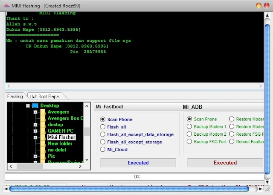
Task: Choose the Mi_Cloud radio button
Action: (103, 149)
